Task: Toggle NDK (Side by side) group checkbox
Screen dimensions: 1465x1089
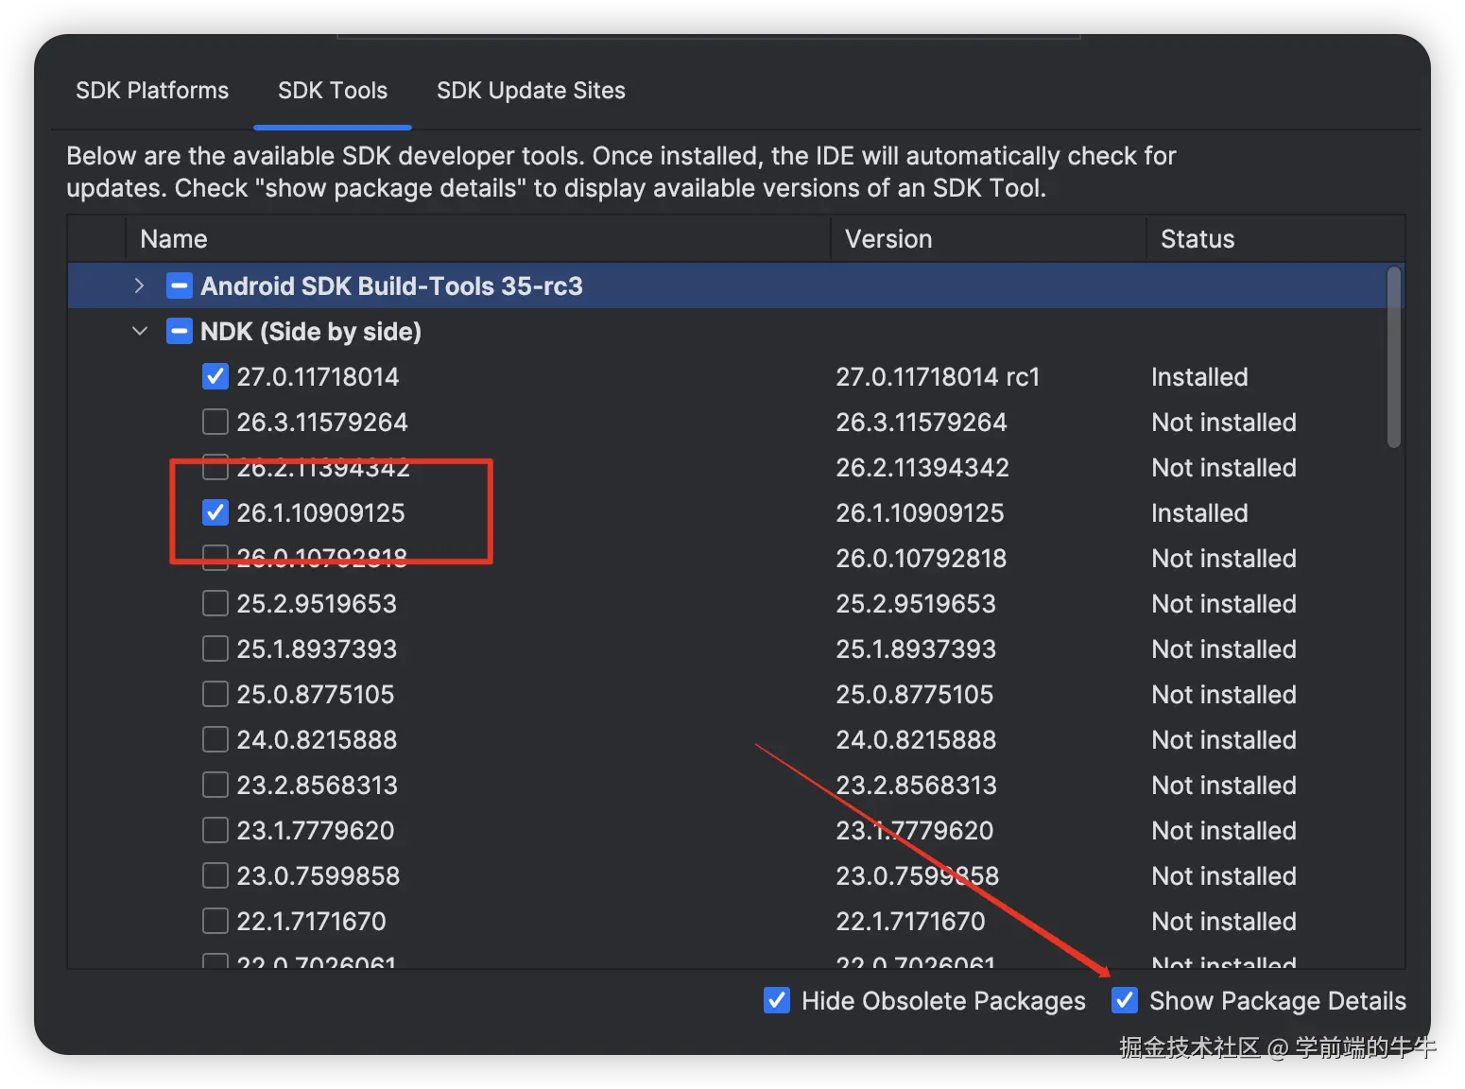Action: tap(180, 331)
